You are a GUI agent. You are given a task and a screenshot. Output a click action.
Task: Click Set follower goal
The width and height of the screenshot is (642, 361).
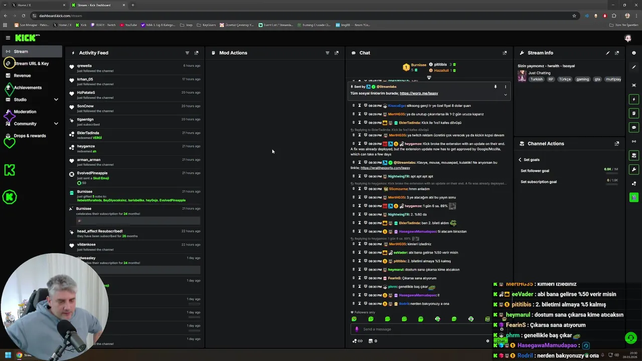pos(535,171)
